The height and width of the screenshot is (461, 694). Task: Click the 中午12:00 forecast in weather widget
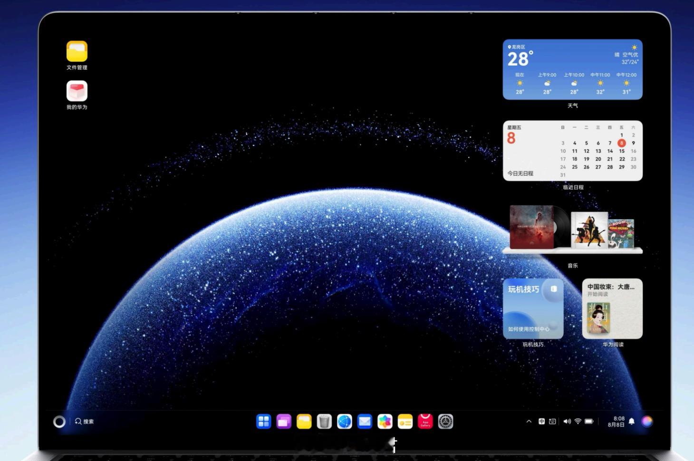627,83
